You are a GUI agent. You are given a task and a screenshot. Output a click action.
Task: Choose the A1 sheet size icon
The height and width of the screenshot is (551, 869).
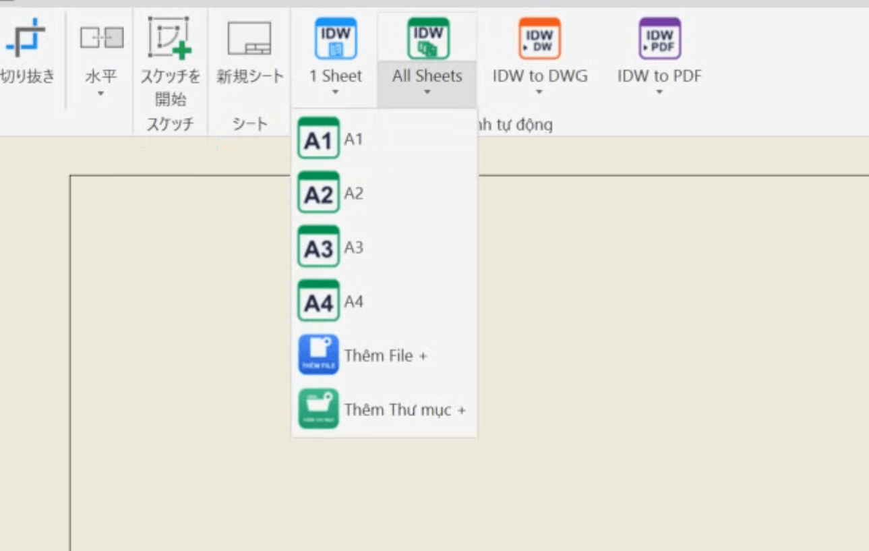[319, 138]
